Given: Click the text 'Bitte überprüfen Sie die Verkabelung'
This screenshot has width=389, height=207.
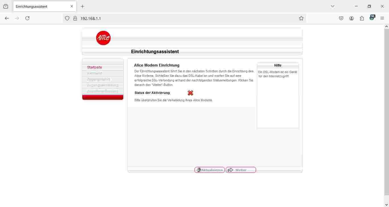Looking at the screenshot, I should [159, 100].
